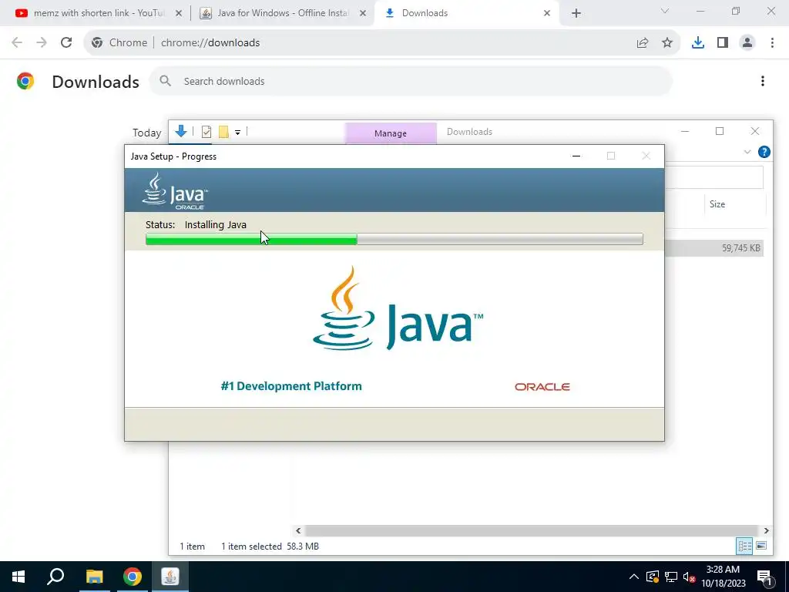Image resolution: width=789 pixels, height=592 pixels.
Task: Close the Java for Windows tab
Action: point(363,14)
